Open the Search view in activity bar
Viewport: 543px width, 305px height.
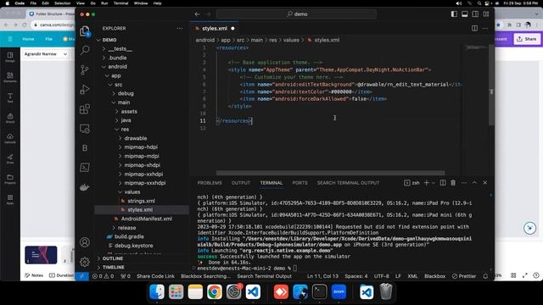[x=85, y=51]
